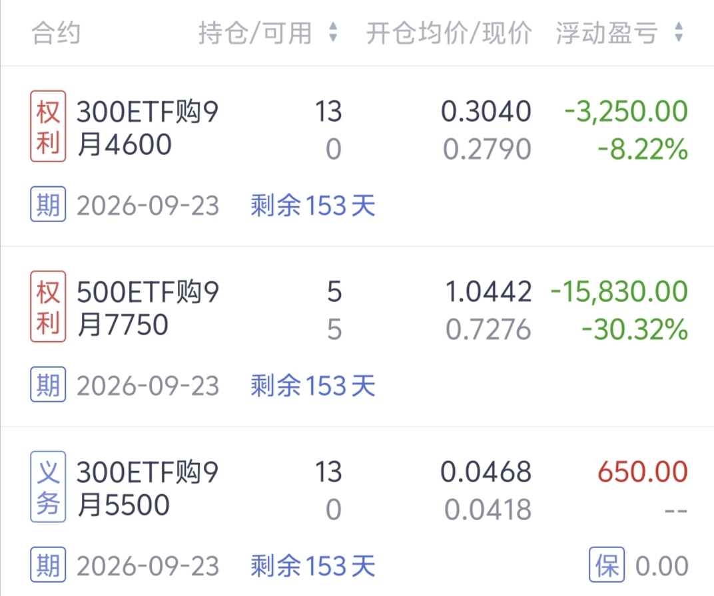Tap the 期 icon under 500ETF购9月7750

click(48, 384)
